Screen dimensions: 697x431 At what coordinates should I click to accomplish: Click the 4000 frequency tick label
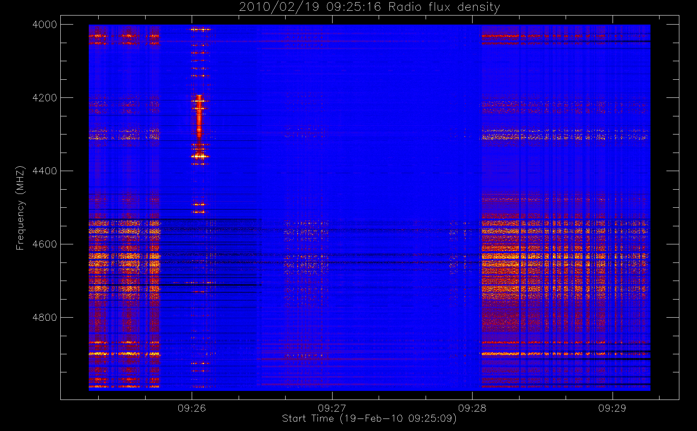(45, 25)
